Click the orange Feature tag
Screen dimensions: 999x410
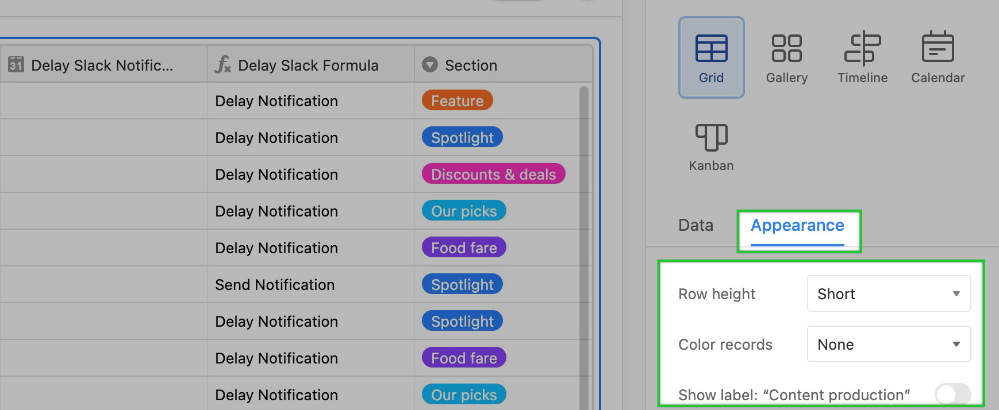458,100
